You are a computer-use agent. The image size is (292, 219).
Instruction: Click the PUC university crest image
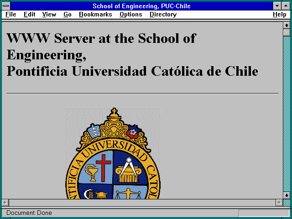click(x=113, y=153)
